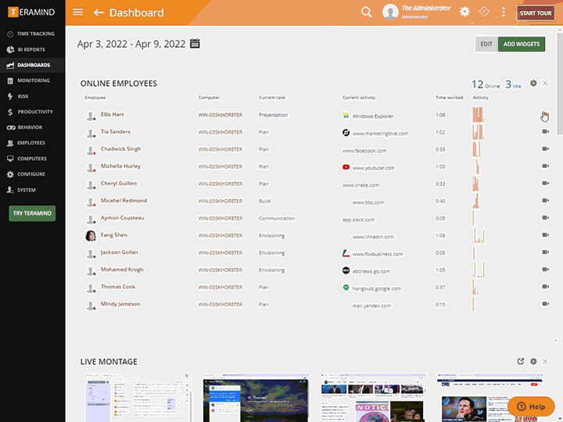Open the date range calendar icon
Screen dimensions: 563x422
(x=195, y=44)
